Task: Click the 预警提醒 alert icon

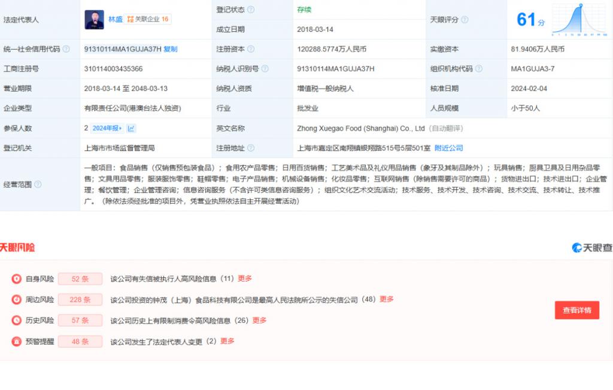Action: point(16,341)
